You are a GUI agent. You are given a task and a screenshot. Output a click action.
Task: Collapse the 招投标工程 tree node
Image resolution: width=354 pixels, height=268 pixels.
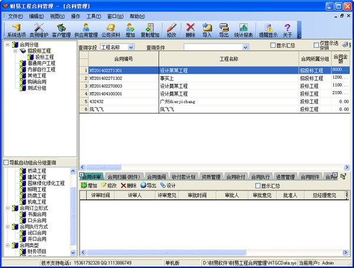point(15,51)
